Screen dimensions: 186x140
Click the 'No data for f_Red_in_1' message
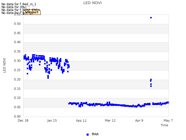tap(19, 4)
